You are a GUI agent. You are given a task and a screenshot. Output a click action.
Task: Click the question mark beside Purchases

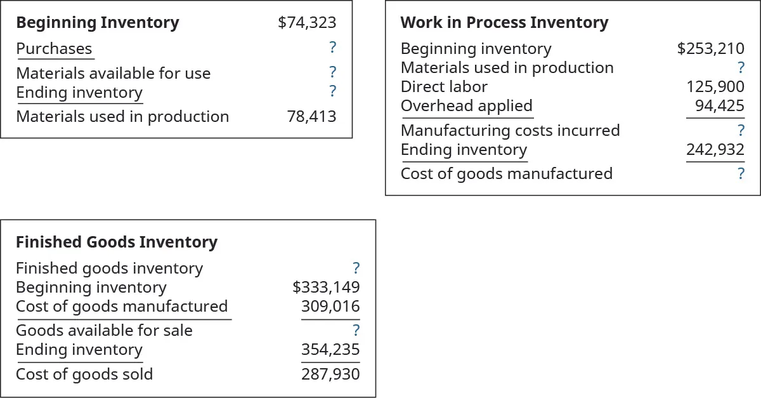332,48
